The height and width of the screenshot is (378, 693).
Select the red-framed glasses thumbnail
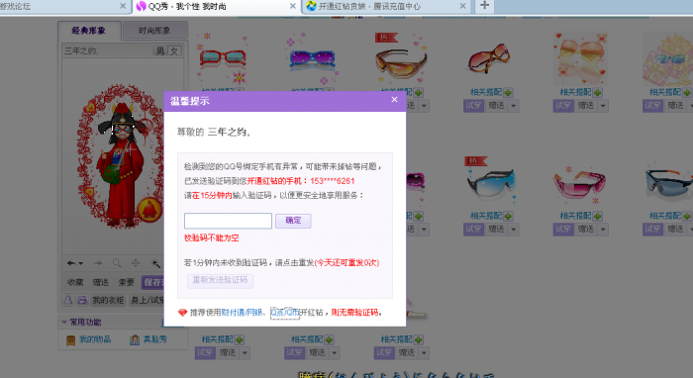point(223,57)
